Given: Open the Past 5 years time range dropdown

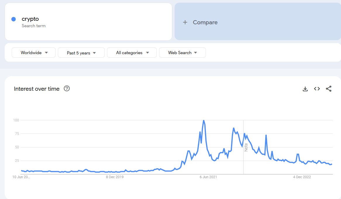Looking at the screenshot, I should click(81, 53).
